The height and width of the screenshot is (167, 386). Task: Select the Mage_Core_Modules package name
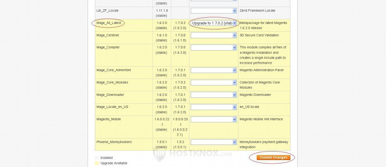(x=112, y=82)
